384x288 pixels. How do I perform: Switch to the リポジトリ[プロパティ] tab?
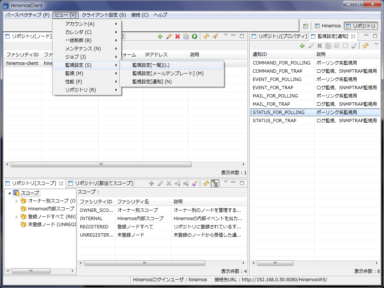(x=279, y=36)
